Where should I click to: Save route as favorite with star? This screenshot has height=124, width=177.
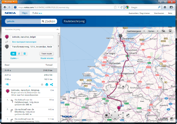[42, 84]
